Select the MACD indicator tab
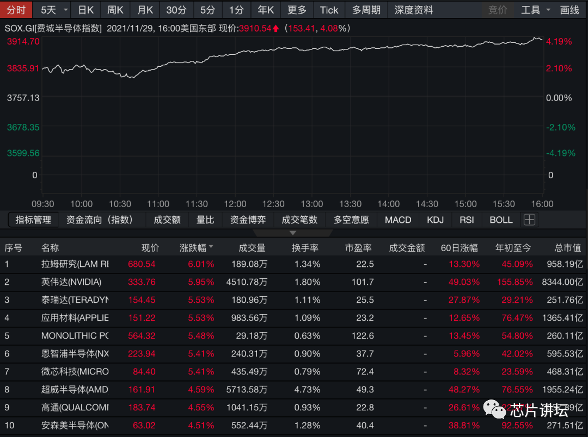The width and height of the screenshot is (588, 437). point(398,220)
